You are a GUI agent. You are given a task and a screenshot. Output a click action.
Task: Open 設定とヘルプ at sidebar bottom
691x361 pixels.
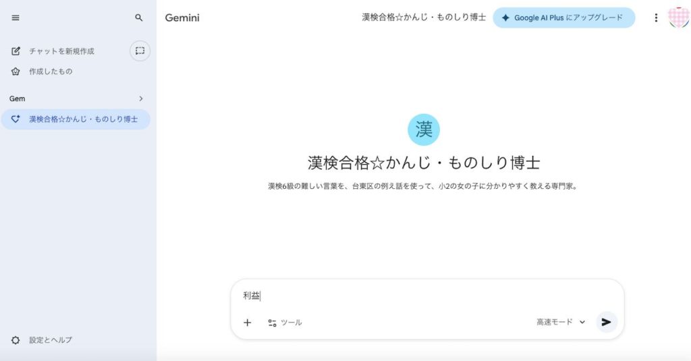click(51, 340)
